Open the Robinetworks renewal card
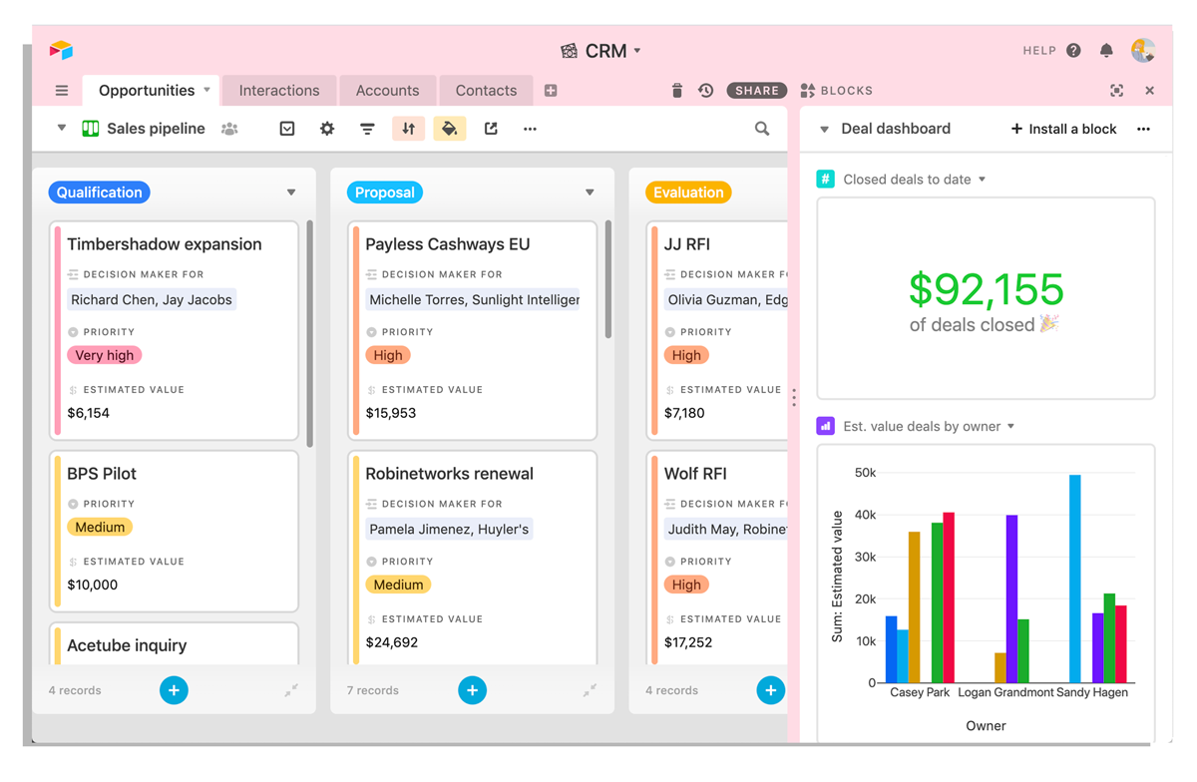 pos(473,558)
